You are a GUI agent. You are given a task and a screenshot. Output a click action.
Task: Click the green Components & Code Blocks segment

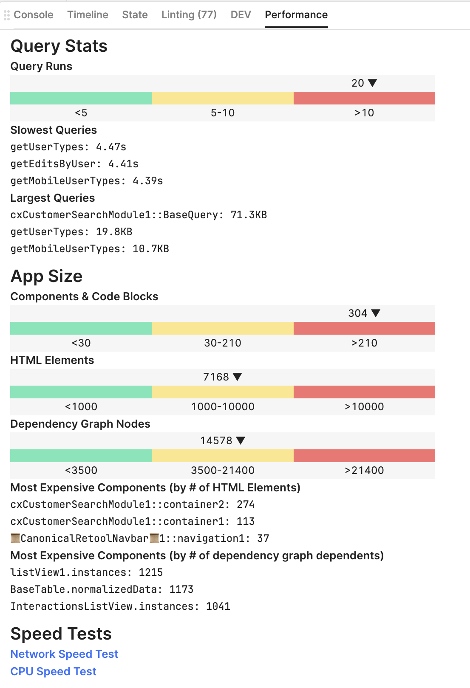81,328
